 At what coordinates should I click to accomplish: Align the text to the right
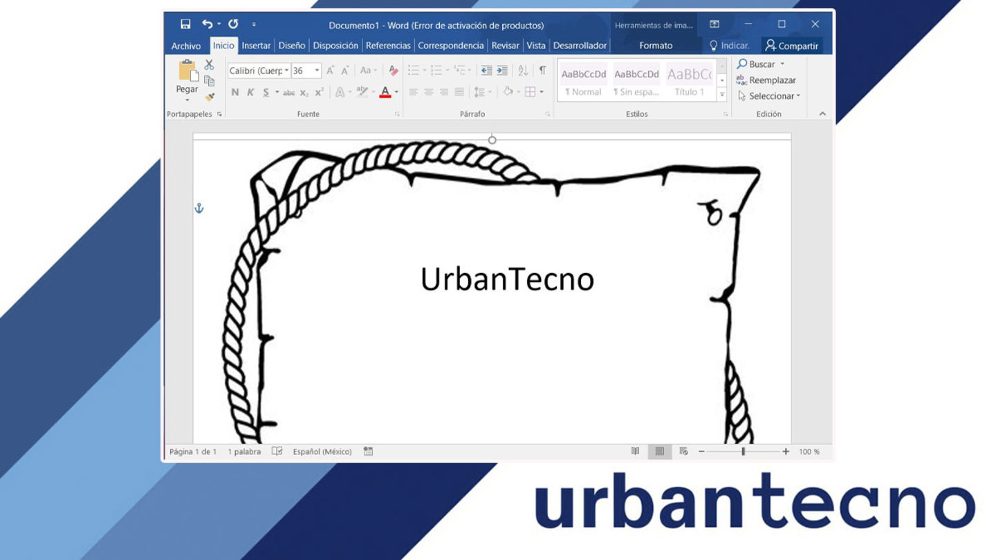tap(444, 92)
